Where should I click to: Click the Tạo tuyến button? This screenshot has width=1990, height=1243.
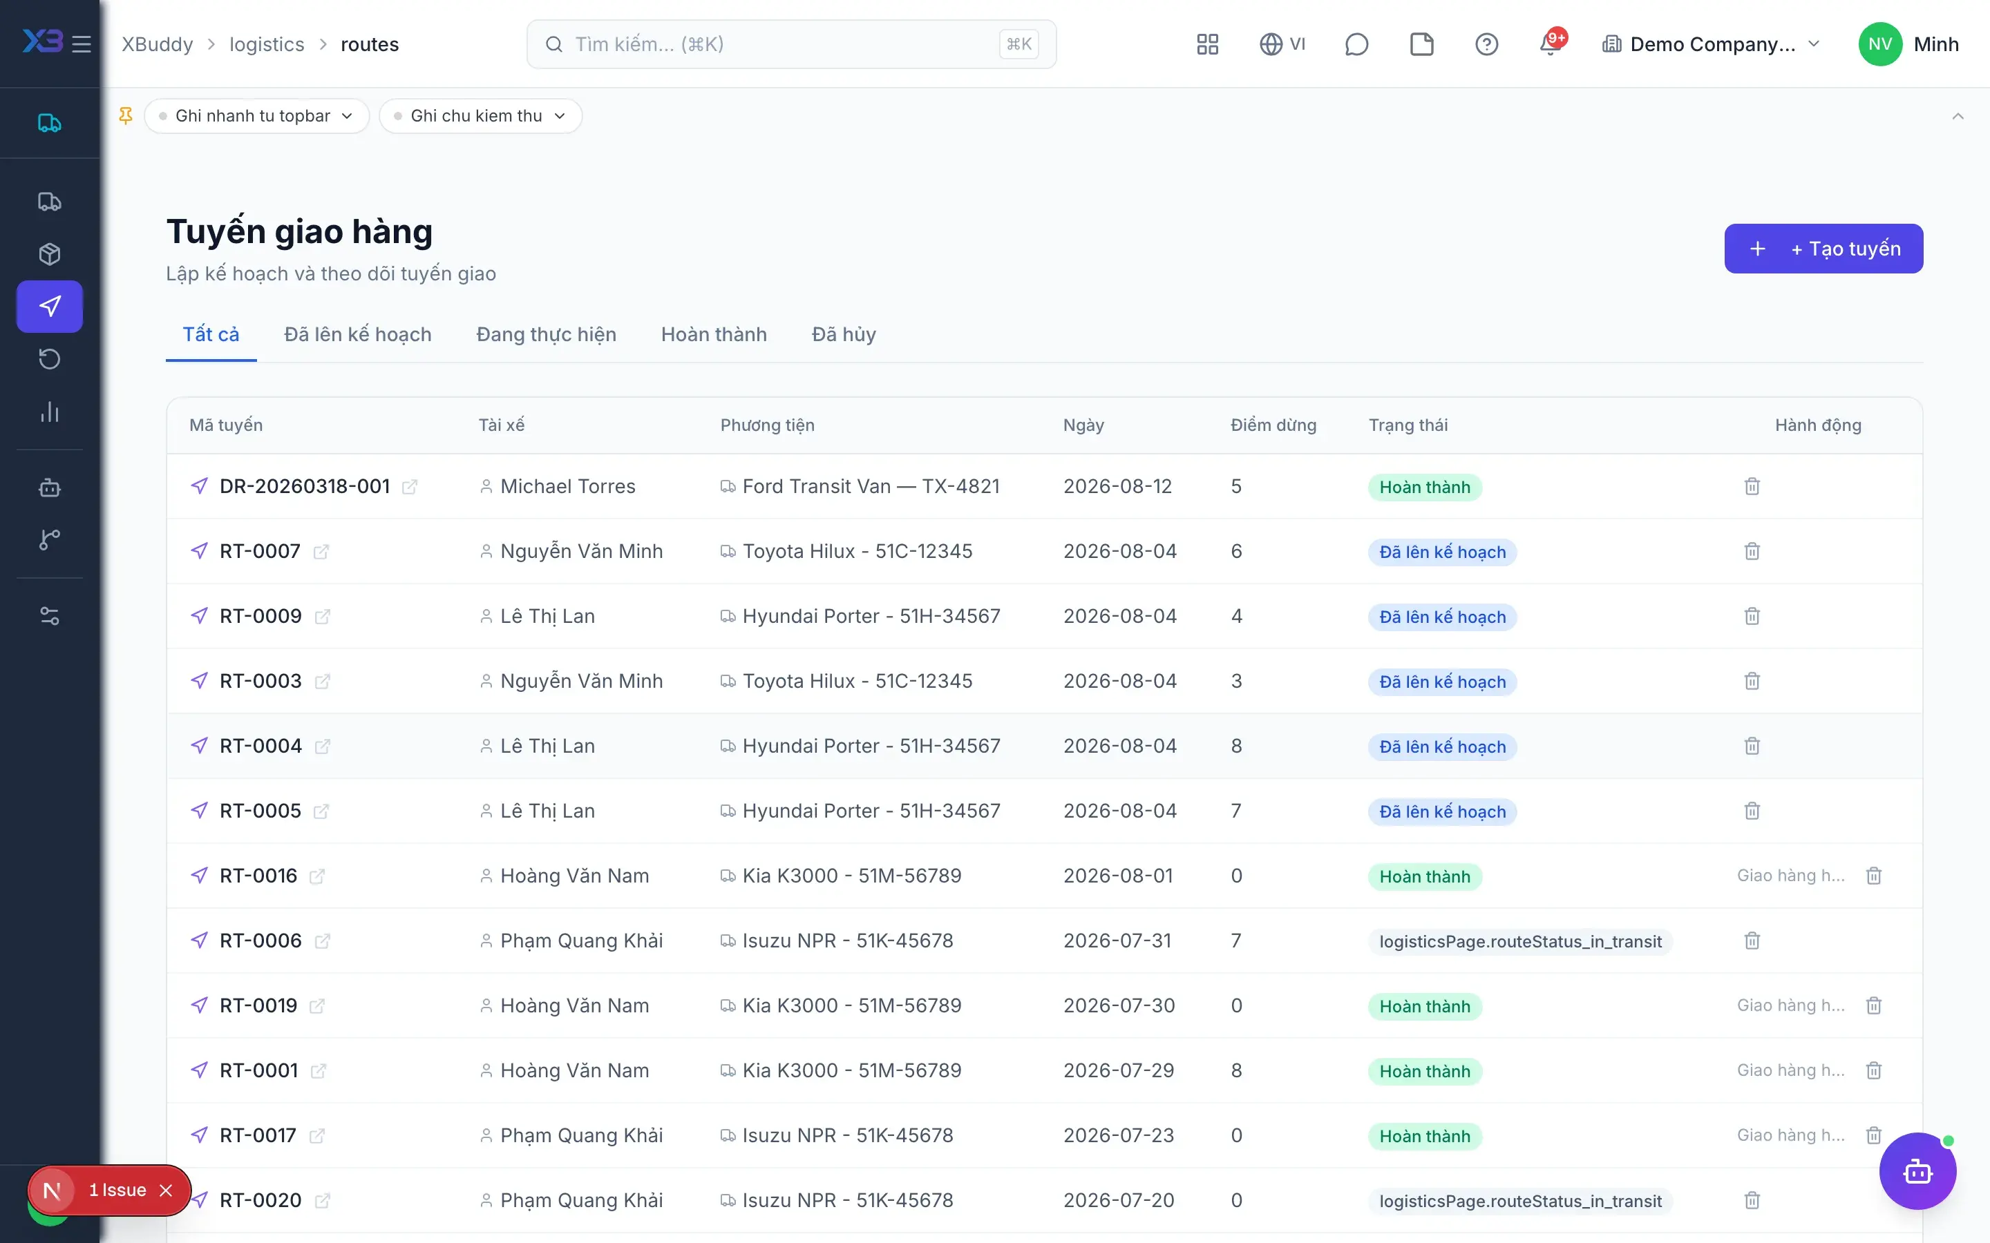1823,249
